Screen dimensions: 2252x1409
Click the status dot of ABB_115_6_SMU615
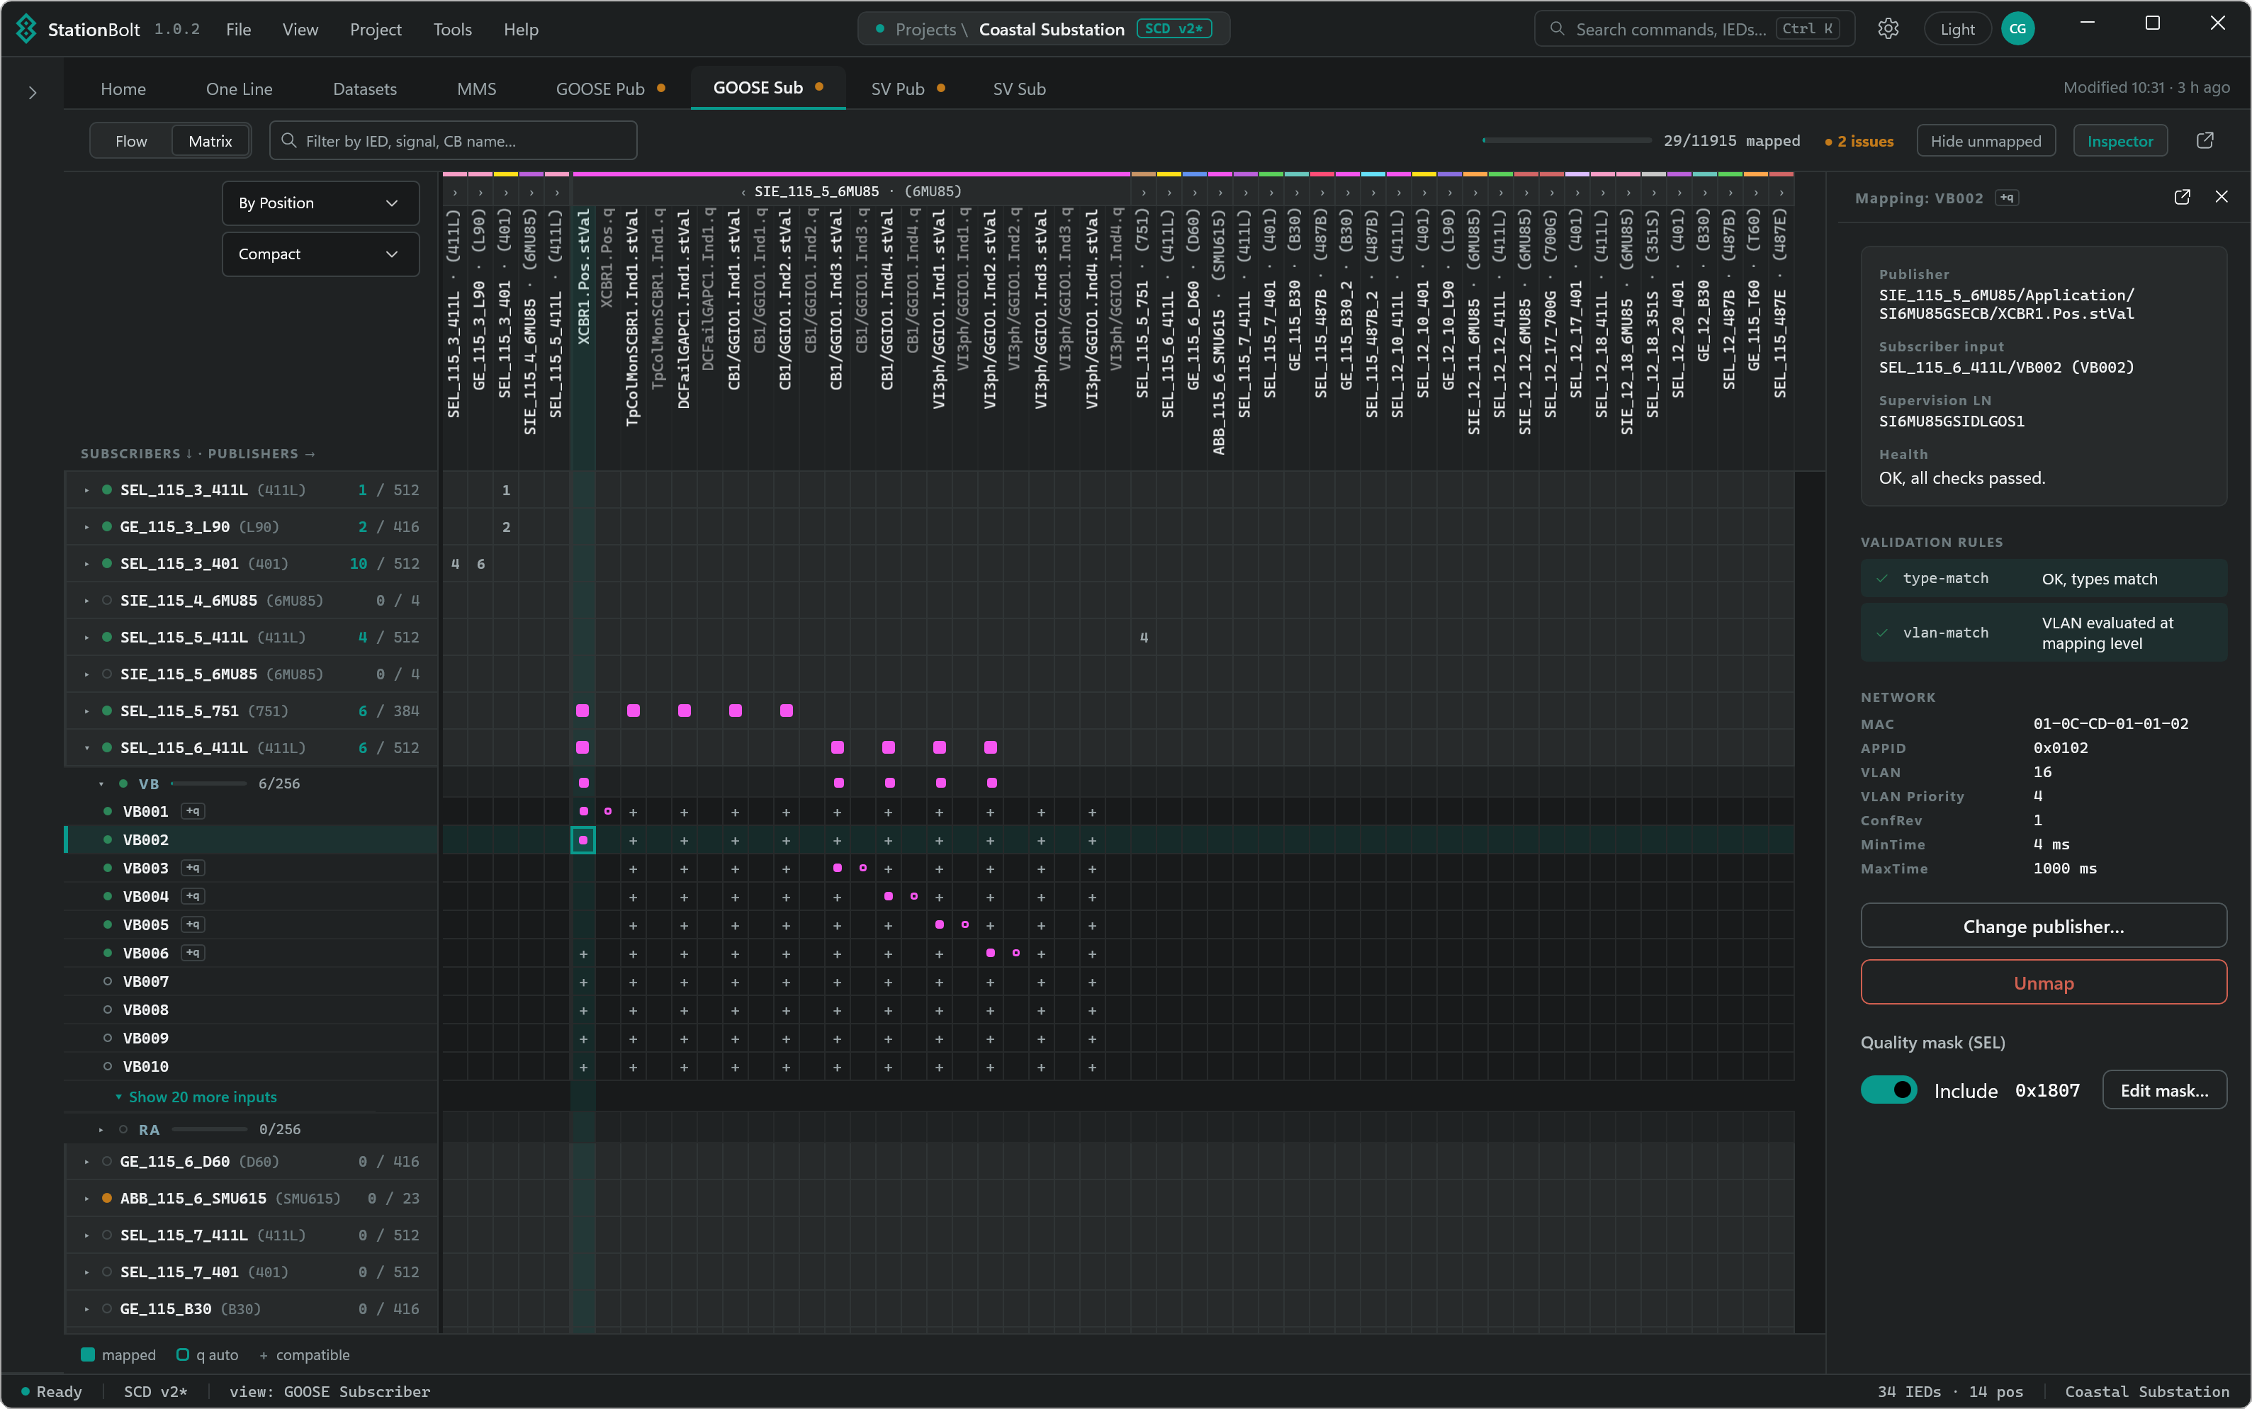pos(107,1199)
